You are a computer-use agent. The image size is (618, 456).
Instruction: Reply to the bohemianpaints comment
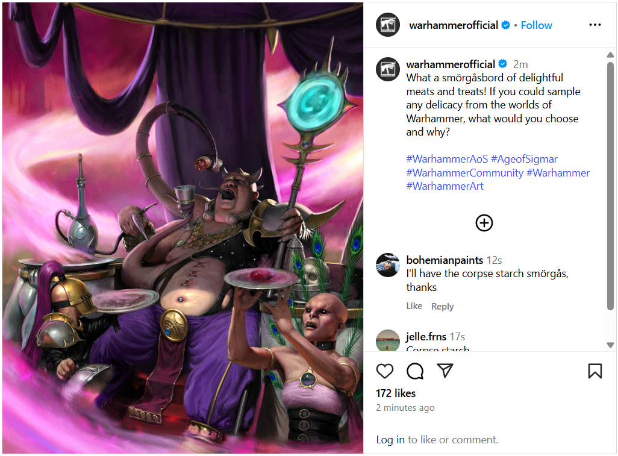[x=442, y=307]
